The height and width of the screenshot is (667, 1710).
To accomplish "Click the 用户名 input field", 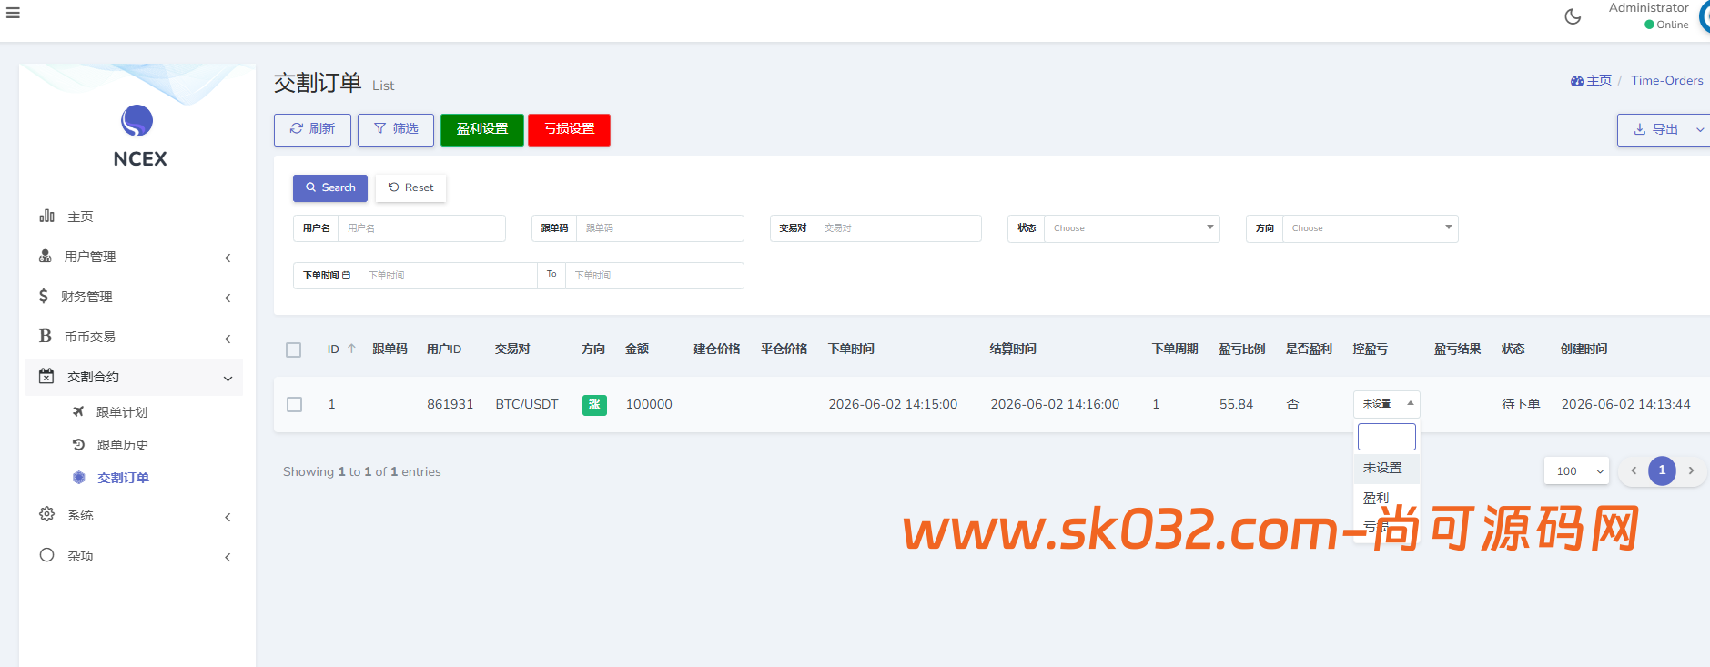I will coord(421,228).
